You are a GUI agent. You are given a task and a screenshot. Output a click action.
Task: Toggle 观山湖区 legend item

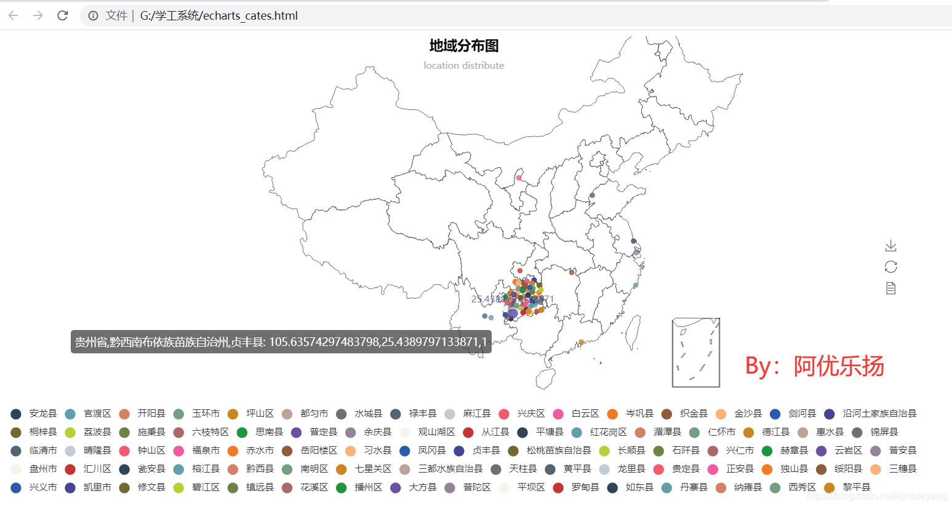click(427, 432)
